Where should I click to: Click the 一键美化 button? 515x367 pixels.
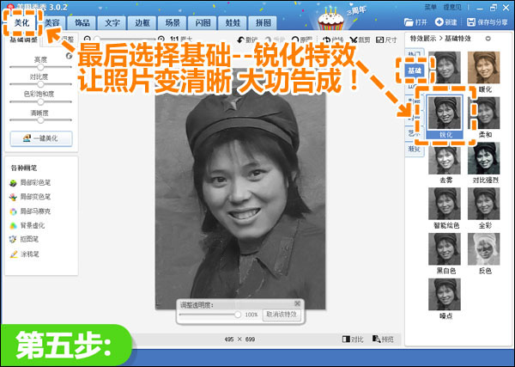coord(40,138)
